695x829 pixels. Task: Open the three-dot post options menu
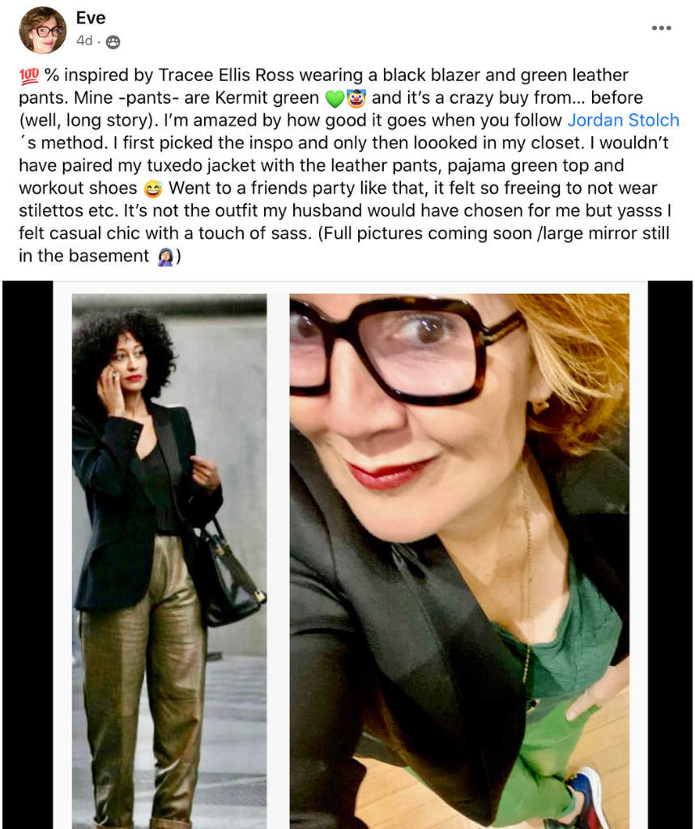[x=661, y=28]
